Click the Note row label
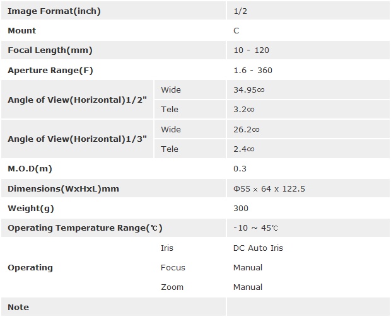The height and width of the screenshot is (317, 391). pos(18,308)
